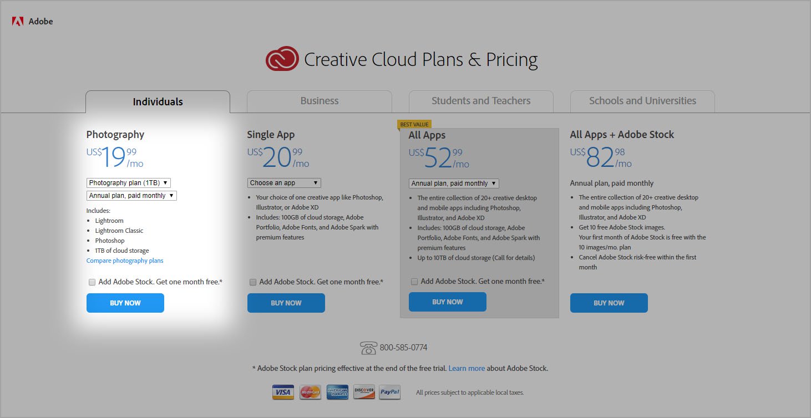Open All Apps billing plan dropdown
Image resolution: width=811 pixels, height=418 pixels.
454,183
